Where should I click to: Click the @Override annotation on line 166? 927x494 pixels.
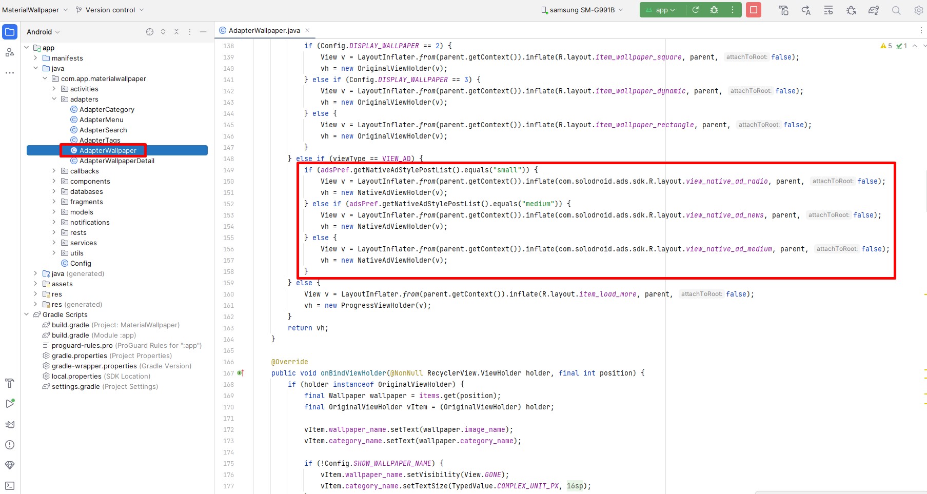point(289,362)
